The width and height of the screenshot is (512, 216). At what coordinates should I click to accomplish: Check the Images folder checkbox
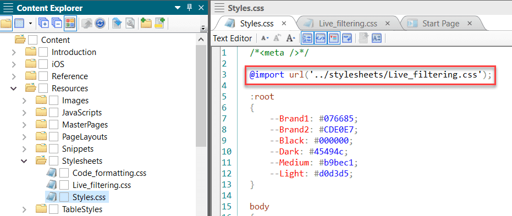53,101
